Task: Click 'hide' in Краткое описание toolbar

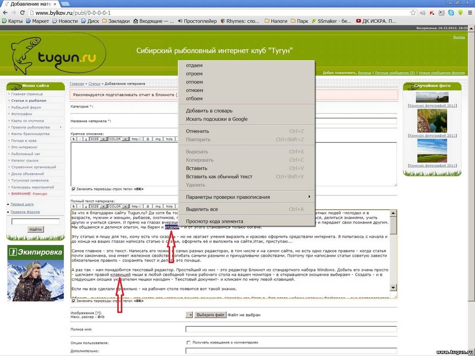Action: point(169,139)
